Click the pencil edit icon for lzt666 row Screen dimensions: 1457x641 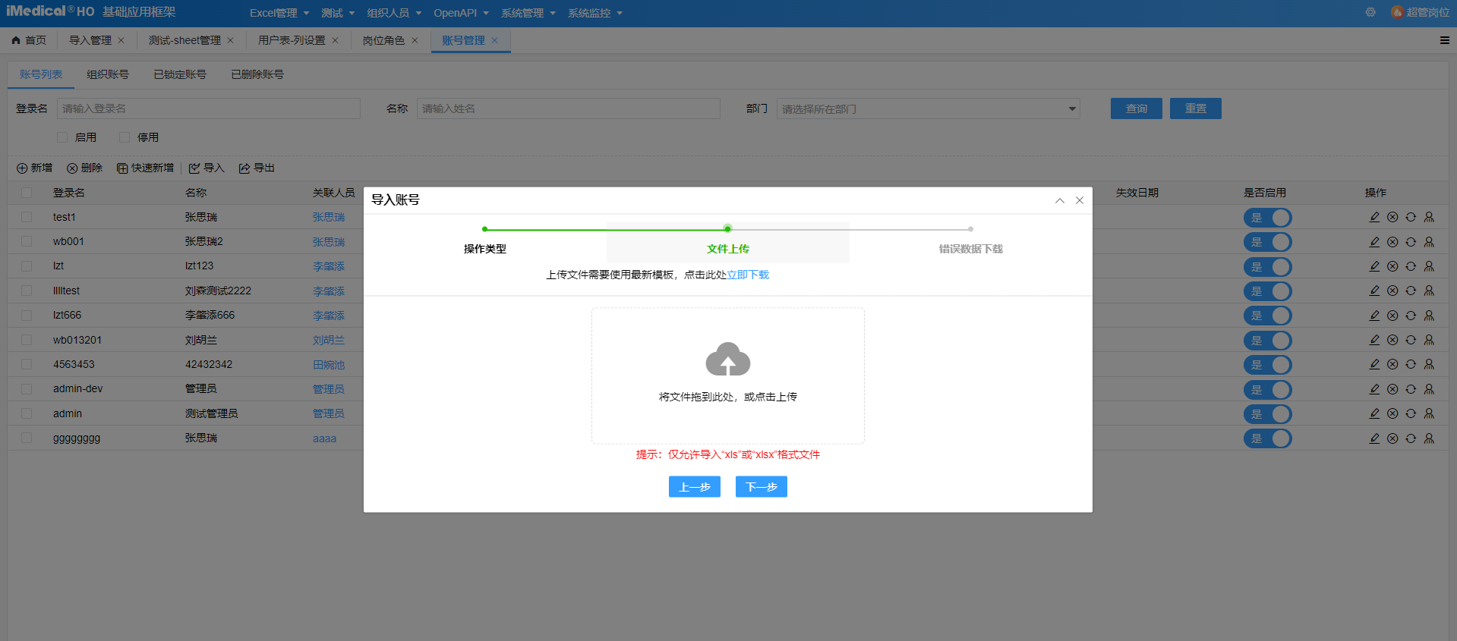coord(1374,316)
